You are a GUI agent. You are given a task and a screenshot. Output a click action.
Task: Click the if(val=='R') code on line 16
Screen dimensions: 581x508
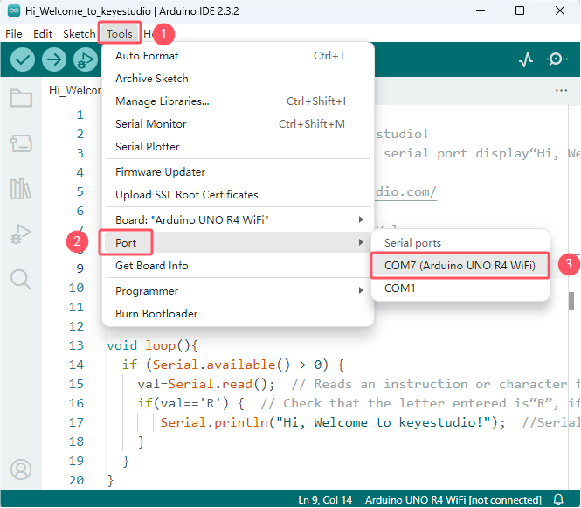click(x=190, y=403)
